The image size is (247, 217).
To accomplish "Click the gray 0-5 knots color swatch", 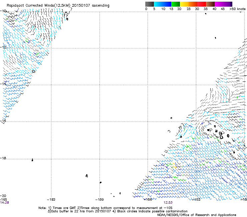I will pos(150,4).
